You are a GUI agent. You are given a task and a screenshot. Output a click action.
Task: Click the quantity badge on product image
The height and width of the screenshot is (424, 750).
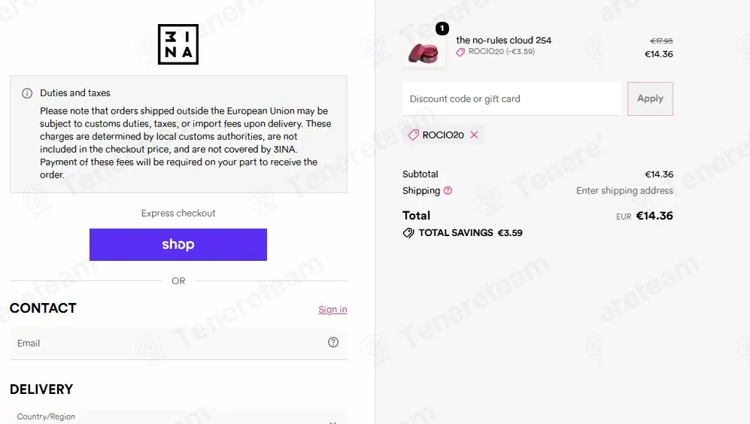(442, 29)
